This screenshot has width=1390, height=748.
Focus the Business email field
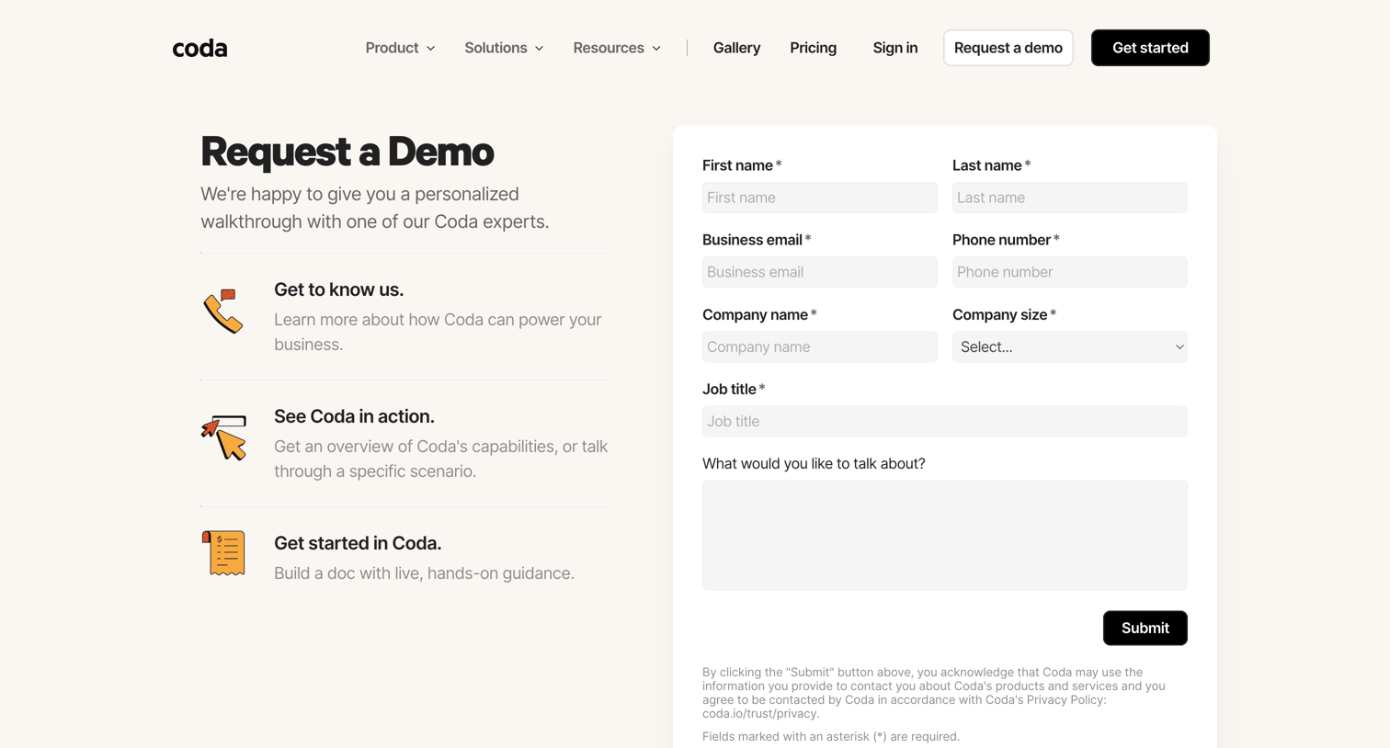[x=819, y=272]
